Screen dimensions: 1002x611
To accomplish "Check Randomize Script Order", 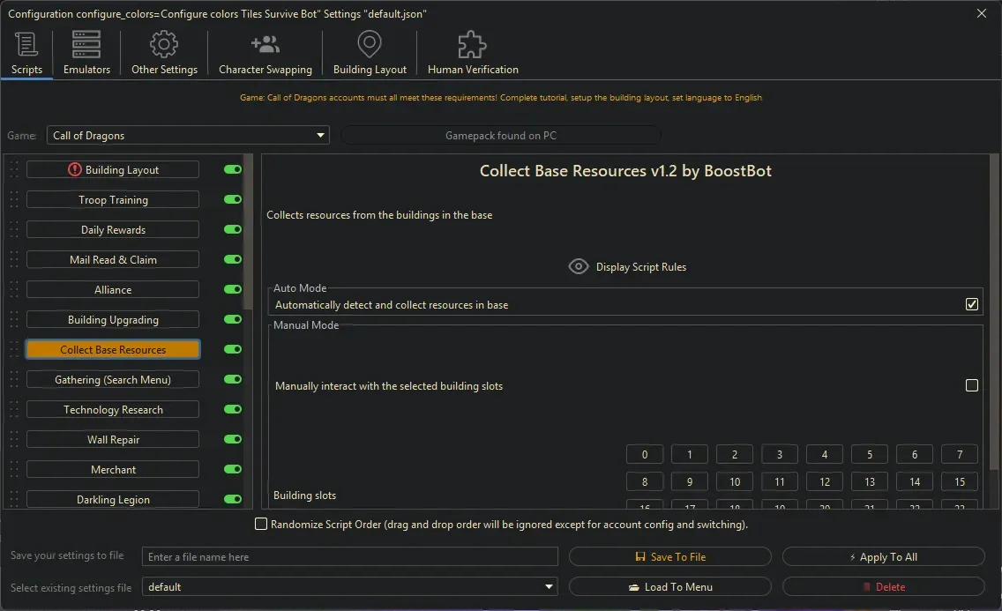I will coord(261,524).
